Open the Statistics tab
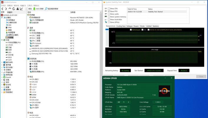The image size is (208, 118). (156, 26)
